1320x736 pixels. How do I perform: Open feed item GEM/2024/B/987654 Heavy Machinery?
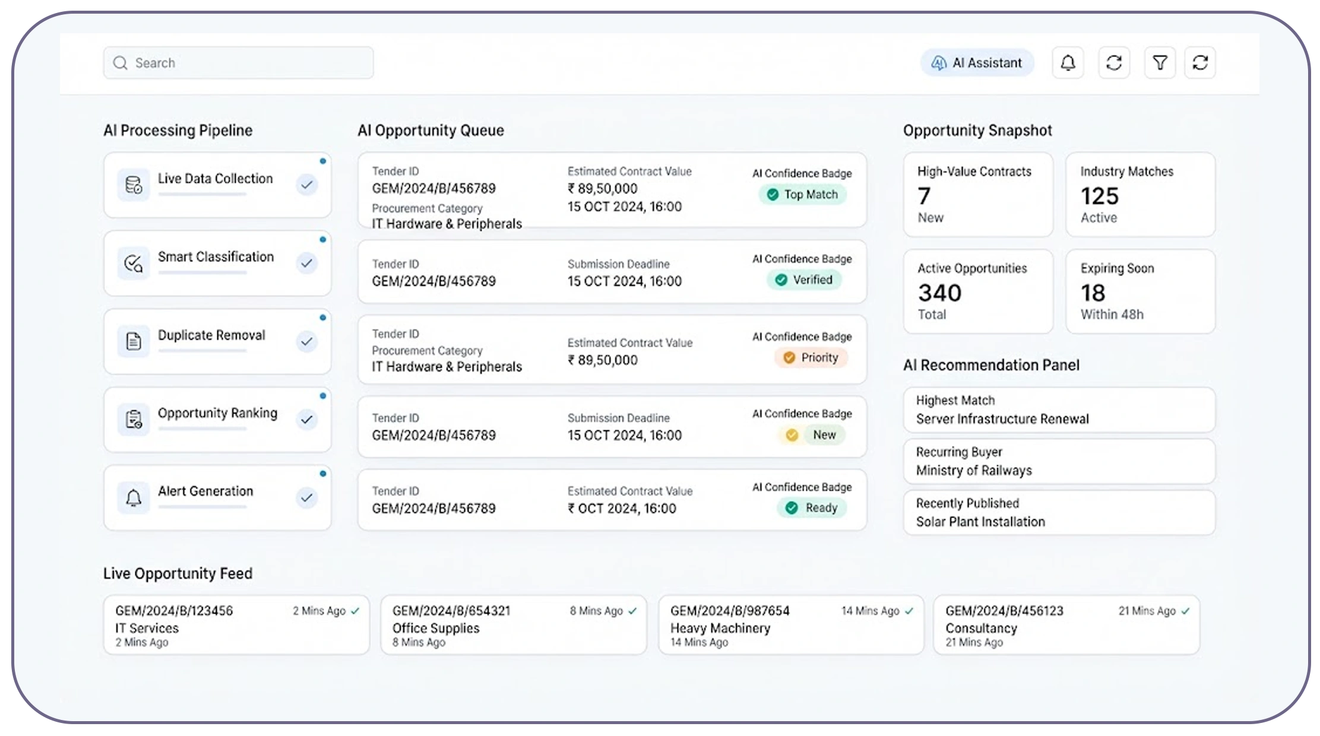791,625
